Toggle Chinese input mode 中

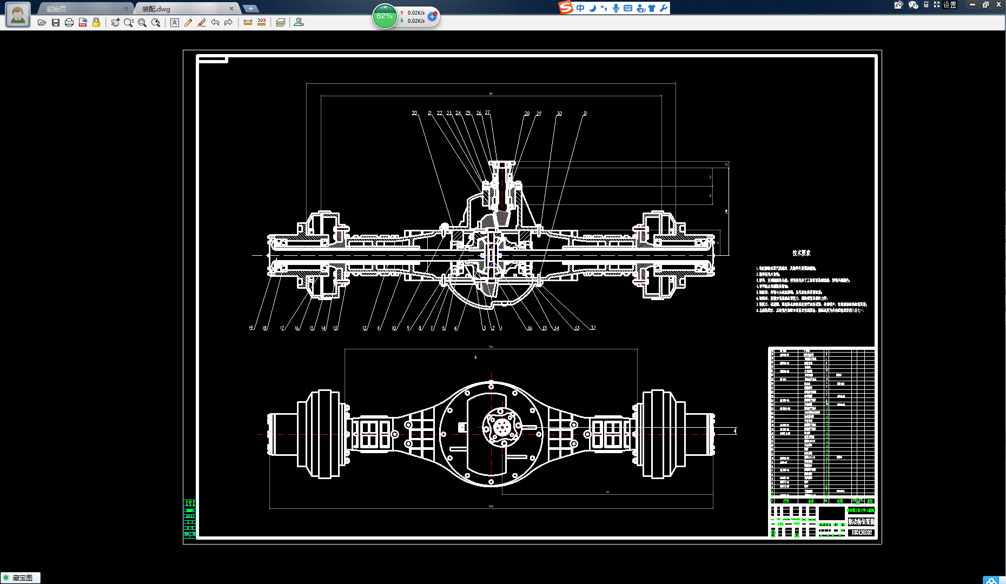580,8
